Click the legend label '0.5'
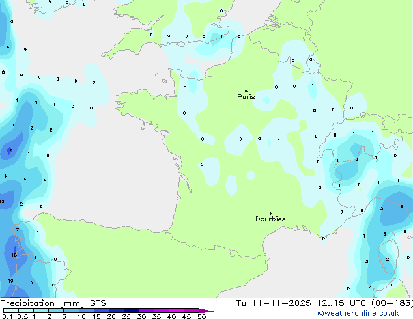Image resolution: width=413 pixels, height=319 pixels. 23,316
